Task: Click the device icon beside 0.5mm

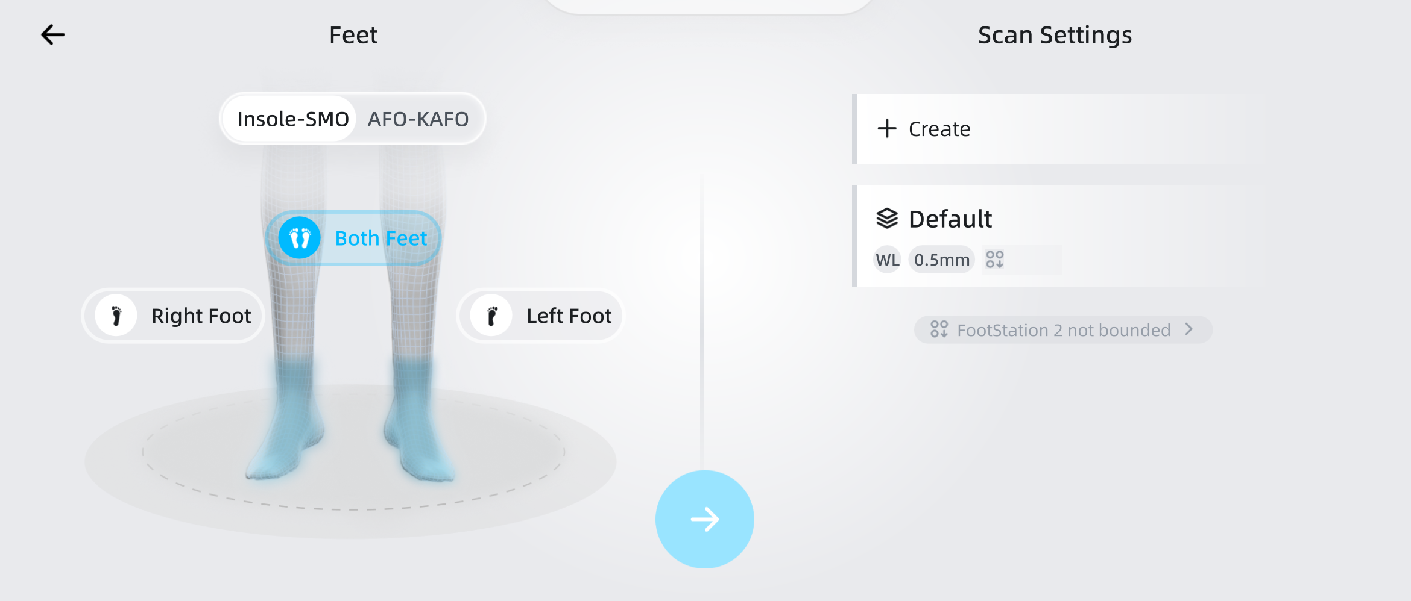Action: point(995,260)
